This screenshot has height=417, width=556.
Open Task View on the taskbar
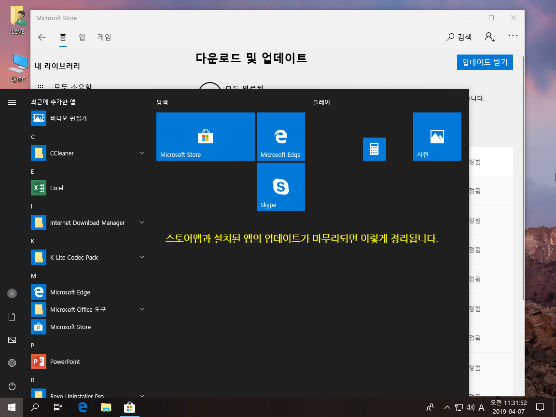point(58,407)
